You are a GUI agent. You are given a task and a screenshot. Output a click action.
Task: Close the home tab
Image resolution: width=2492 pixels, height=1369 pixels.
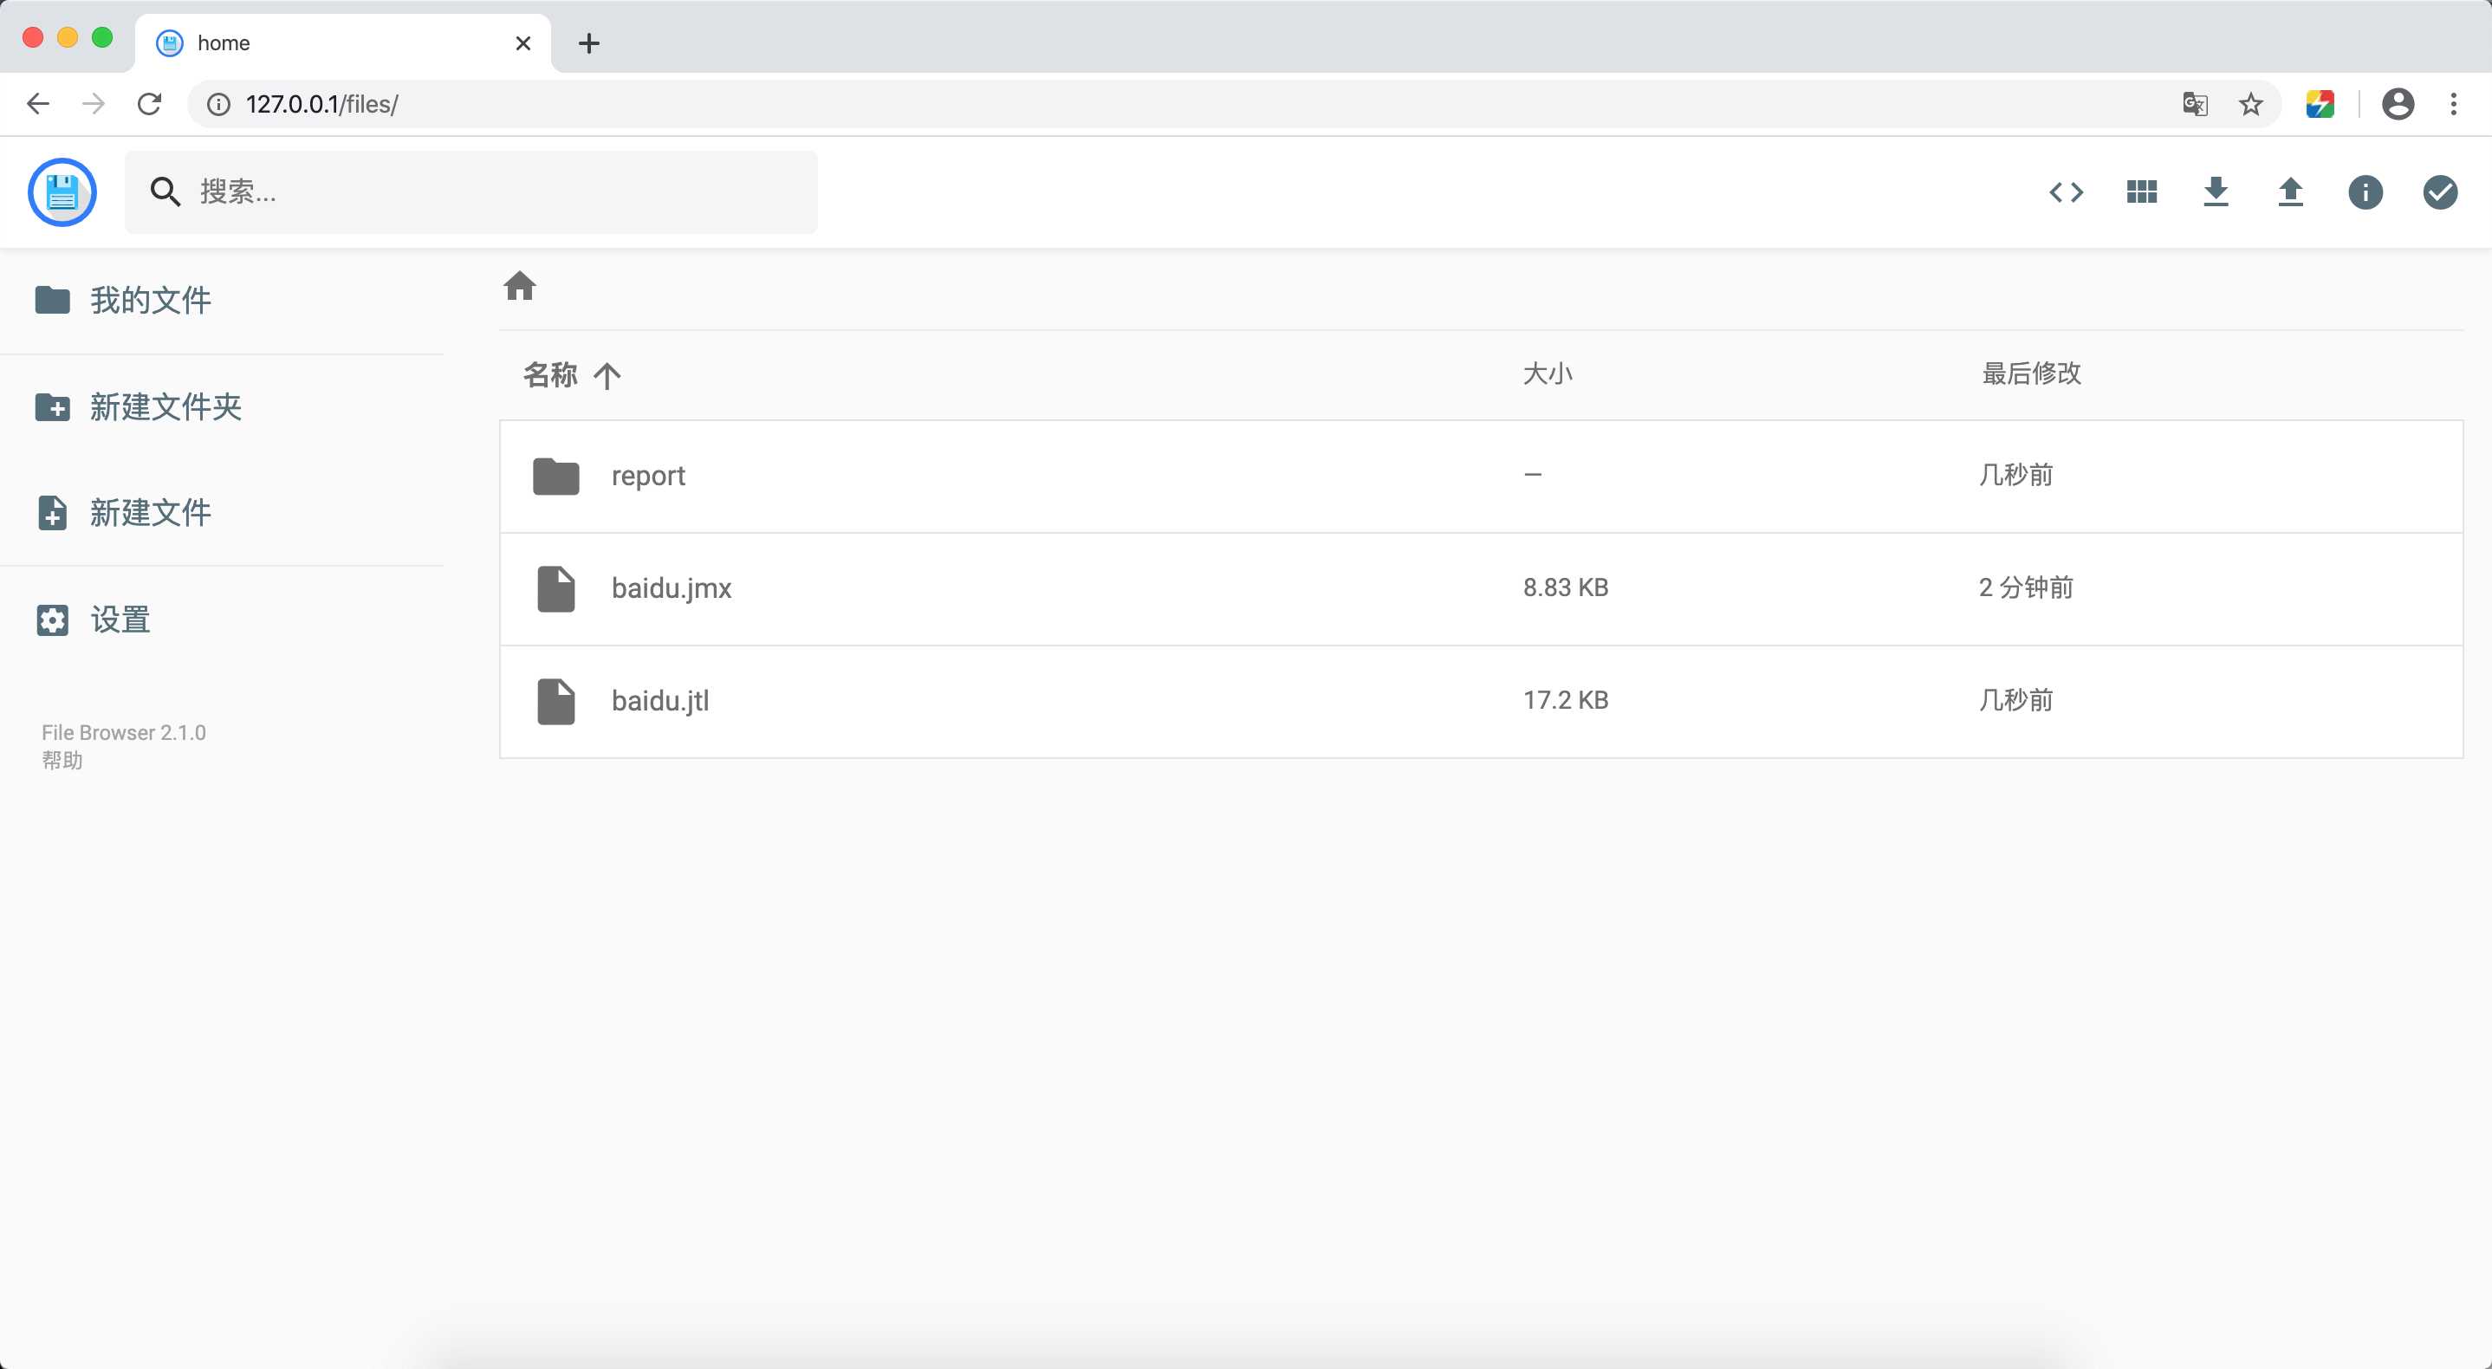coord(523,42)
